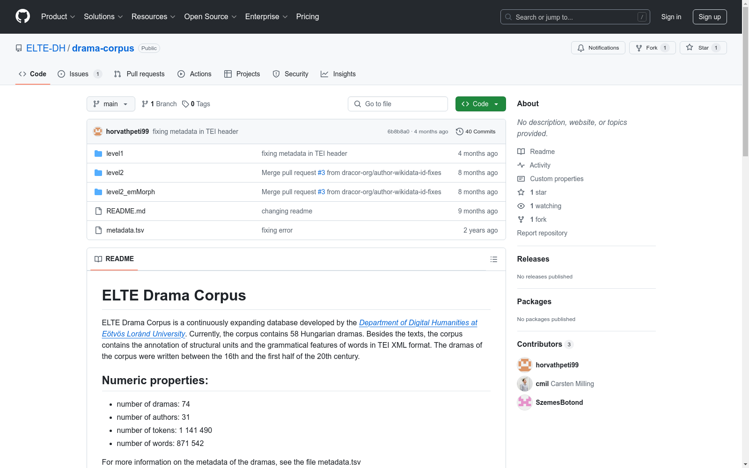Expand the Product menu
This screenshot has width=749, height=468.
tap(58, 16)
